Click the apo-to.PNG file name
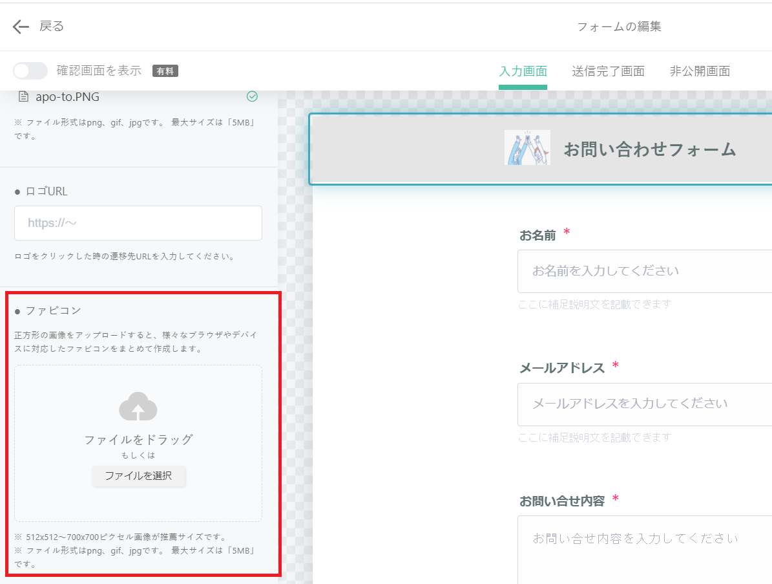This screenshot has height=584, width=772. pos(68,97)
